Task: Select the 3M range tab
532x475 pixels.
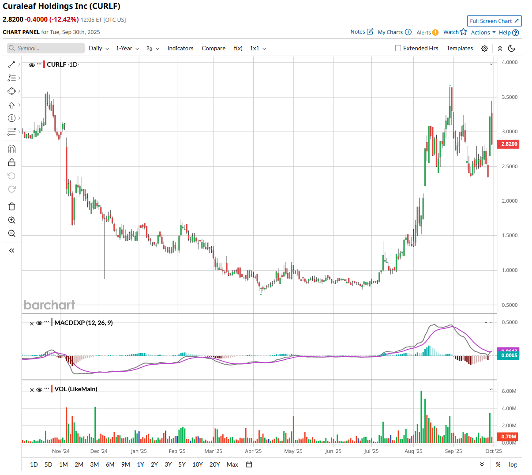Action: tap(94, 464)
